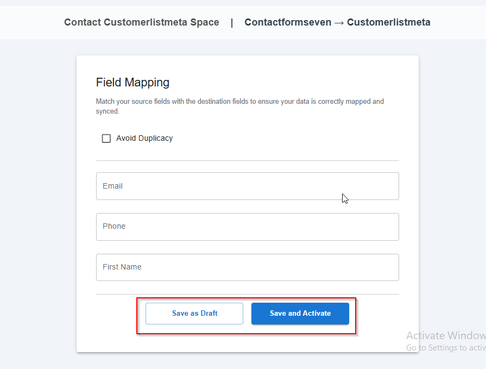Click the divider line above the save buttons

247,294
